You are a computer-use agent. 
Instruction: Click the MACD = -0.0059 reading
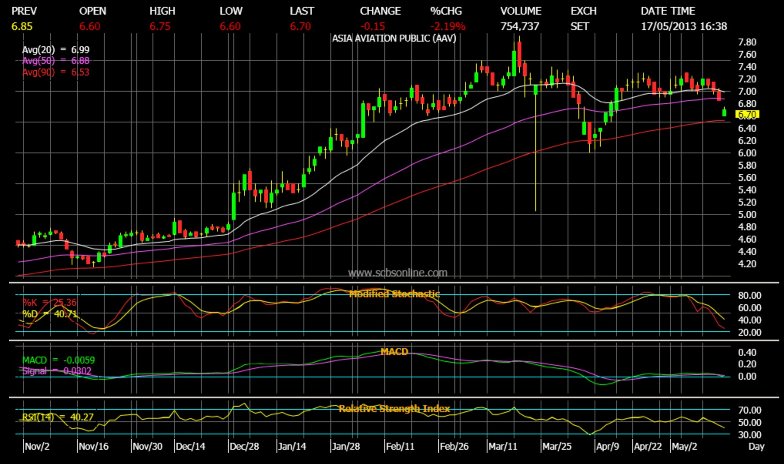59,360
